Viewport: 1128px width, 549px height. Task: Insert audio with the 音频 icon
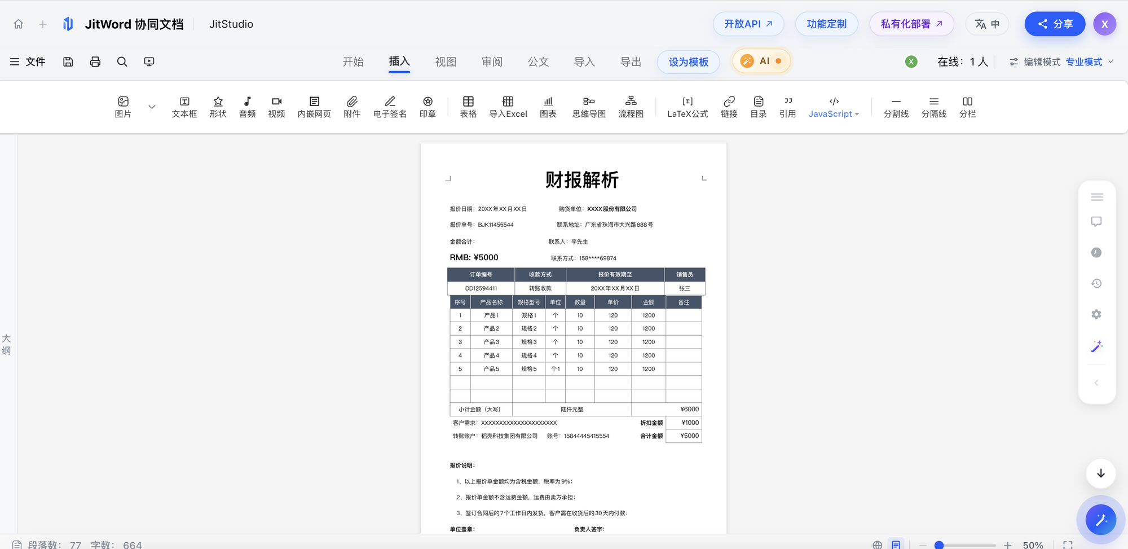(x=247, y=107)
